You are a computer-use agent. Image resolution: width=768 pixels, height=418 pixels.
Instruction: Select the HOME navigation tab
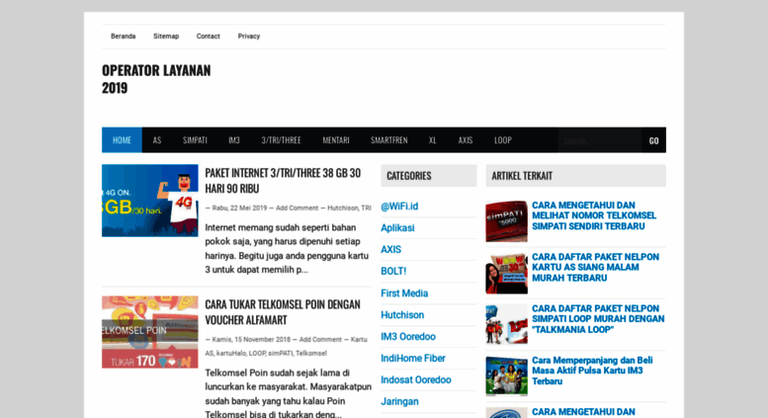tap(122, 140)
